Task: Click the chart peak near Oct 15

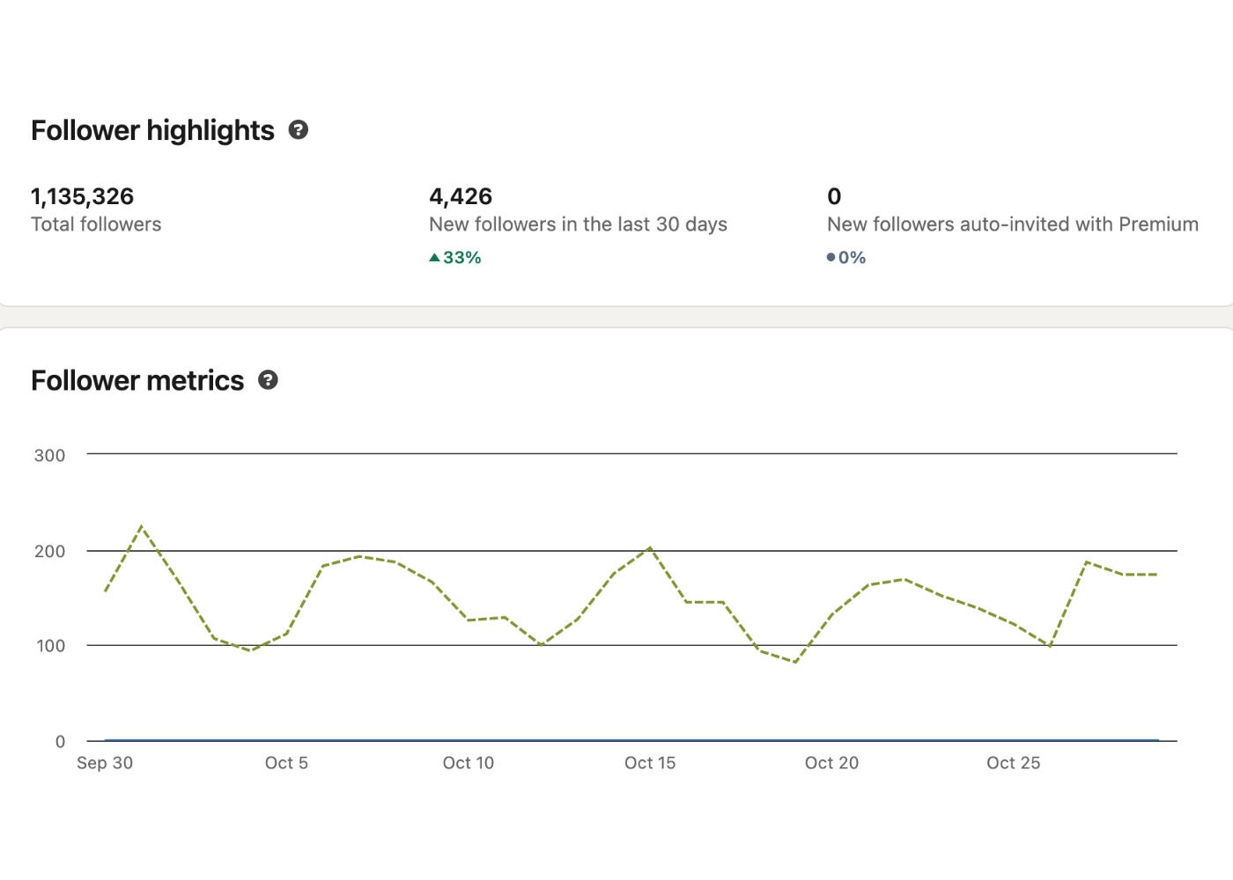Action: tap(650, 547)
